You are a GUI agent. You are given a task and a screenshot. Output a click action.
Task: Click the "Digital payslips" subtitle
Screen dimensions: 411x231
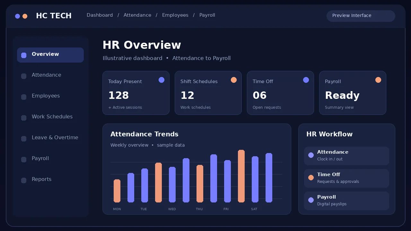[x=332, y=204]
